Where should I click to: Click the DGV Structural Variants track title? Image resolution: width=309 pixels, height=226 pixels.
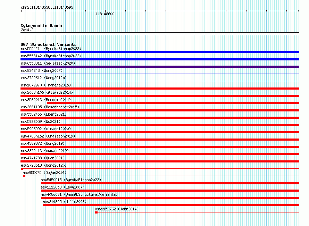coord(49,44)
